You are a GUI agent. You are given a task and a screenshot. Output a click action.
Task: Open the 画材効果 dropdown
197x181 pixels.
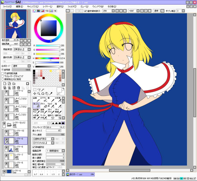tap(22, 57)
